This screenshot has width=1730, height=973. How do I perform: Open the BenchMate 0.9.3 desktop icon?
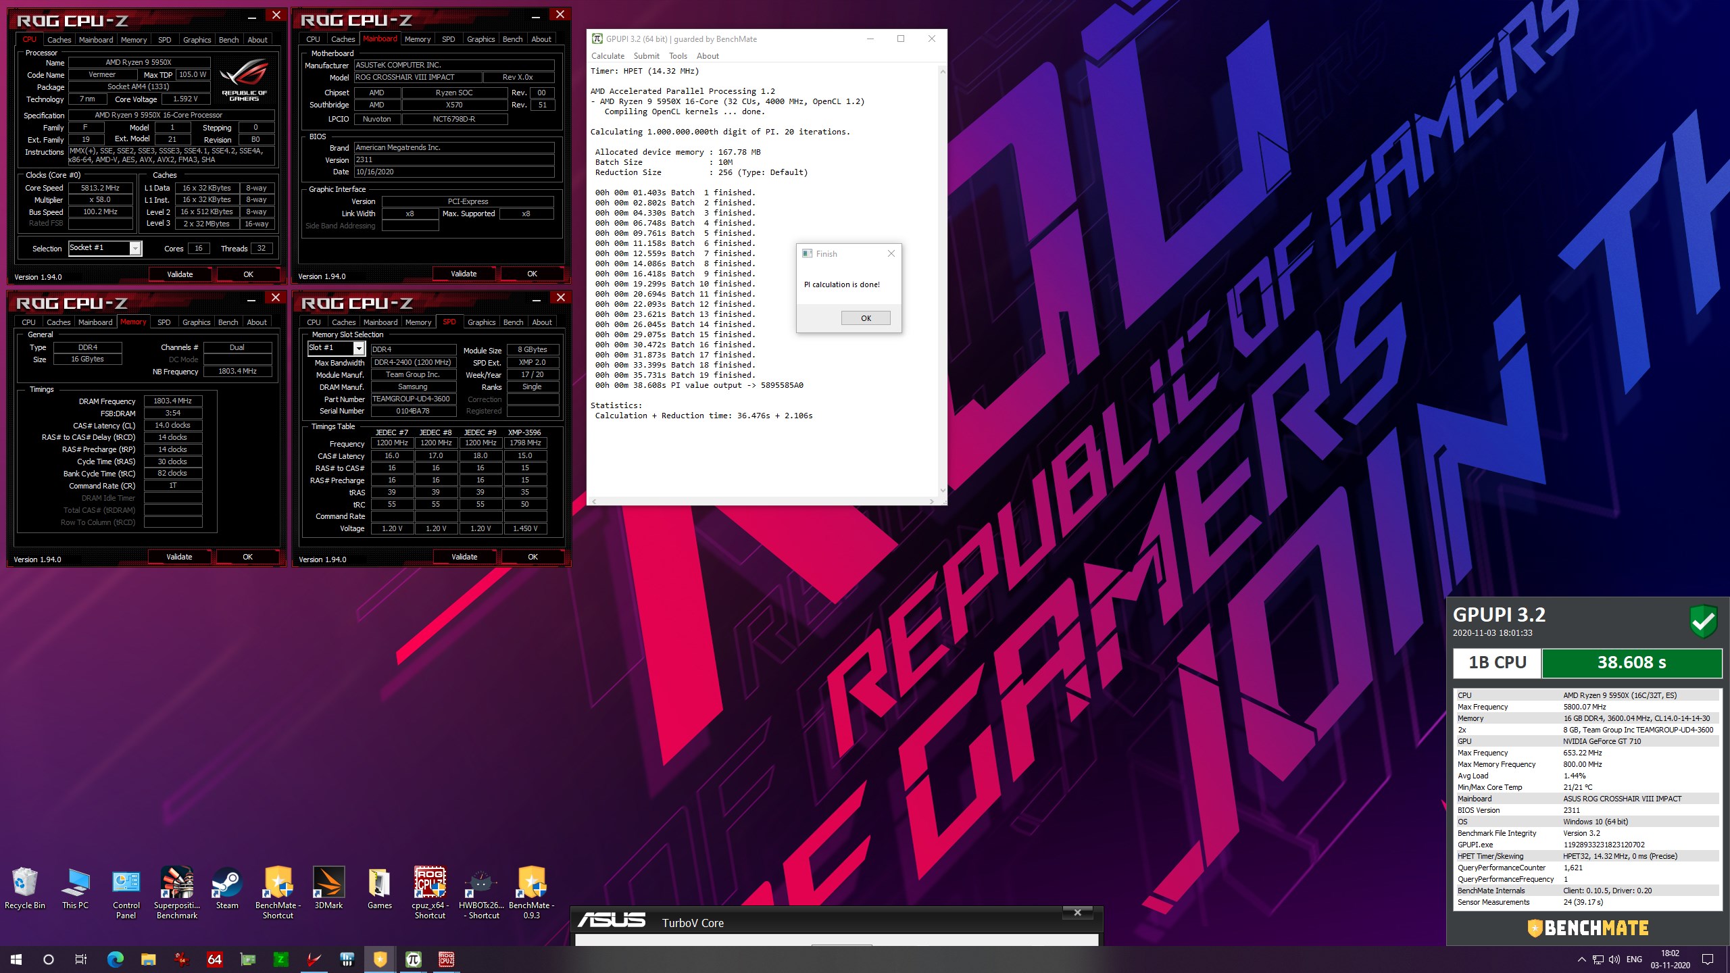tap(532, 893)
